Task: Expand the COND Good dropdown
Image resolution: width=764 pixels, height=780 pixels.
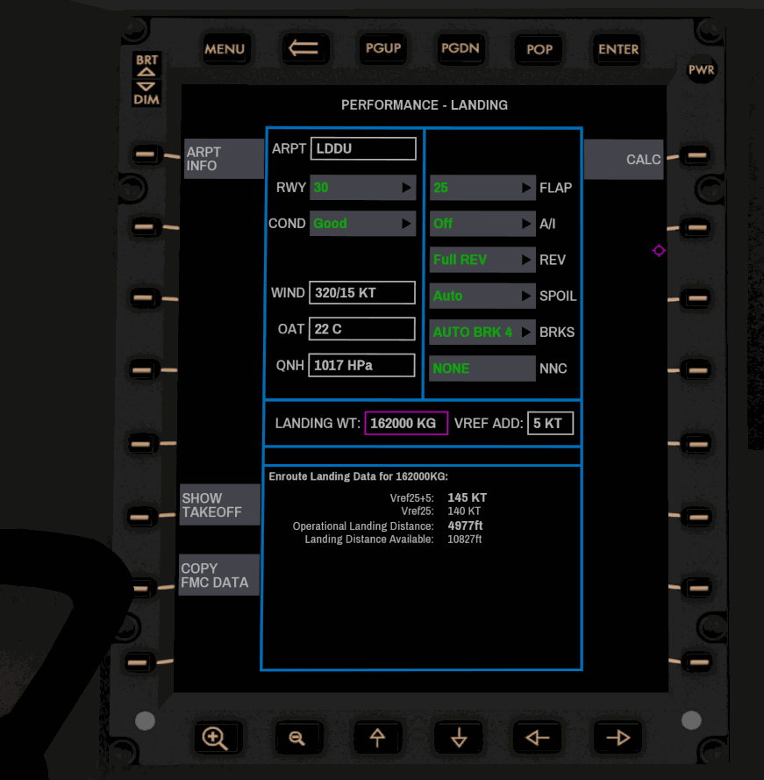Action: tap(362, 224)
